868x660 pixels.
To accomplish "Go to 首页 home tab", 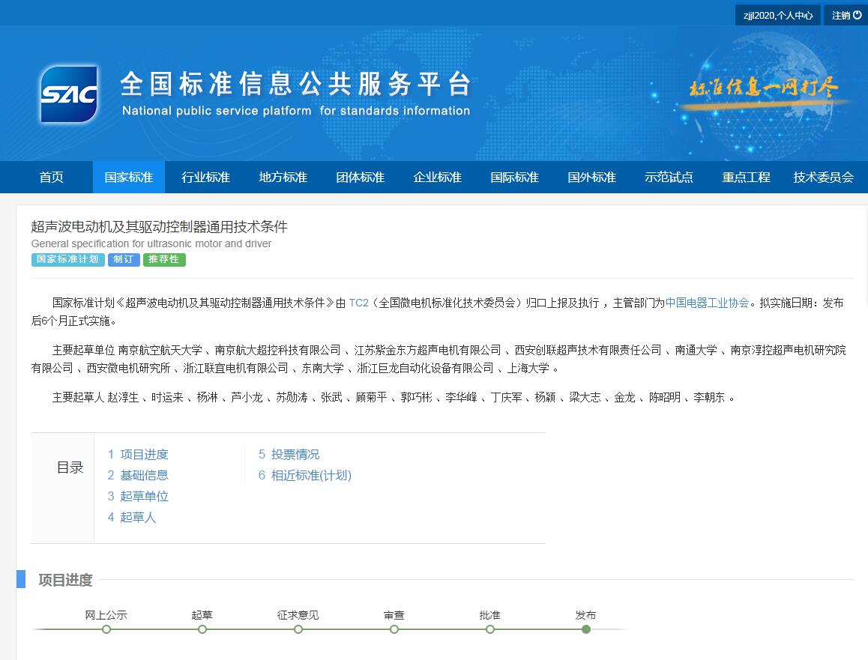I will pos(52,178).
